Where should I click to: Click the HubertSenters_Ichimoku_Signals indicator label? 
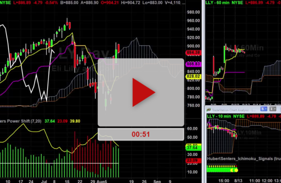coord(244,159)
